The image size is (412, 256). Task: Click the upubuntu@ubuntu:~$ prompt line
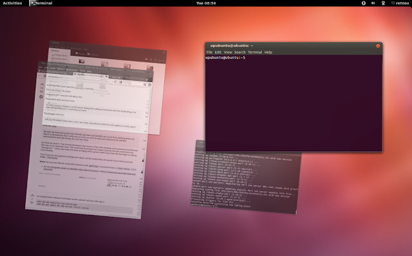point(225,58)
